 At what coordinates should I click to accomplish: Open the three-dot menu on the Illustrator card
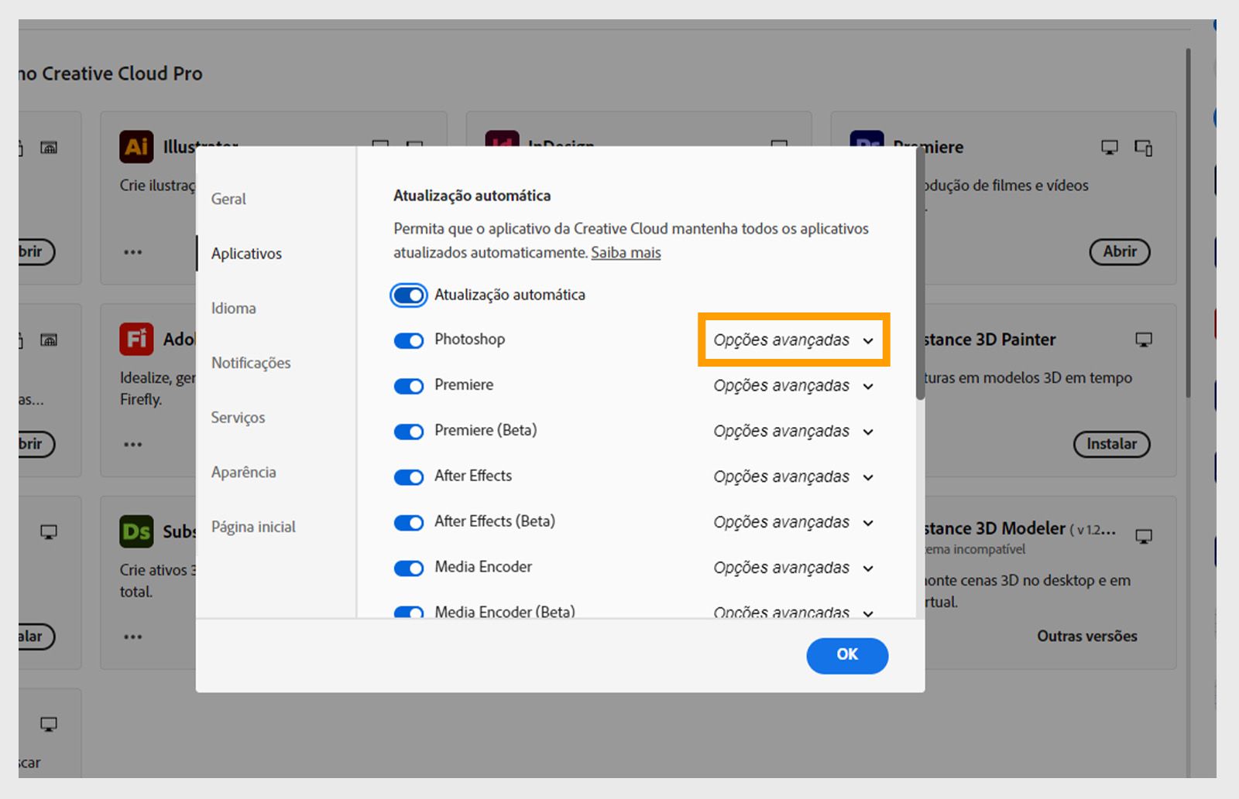(x=132, y=252)
